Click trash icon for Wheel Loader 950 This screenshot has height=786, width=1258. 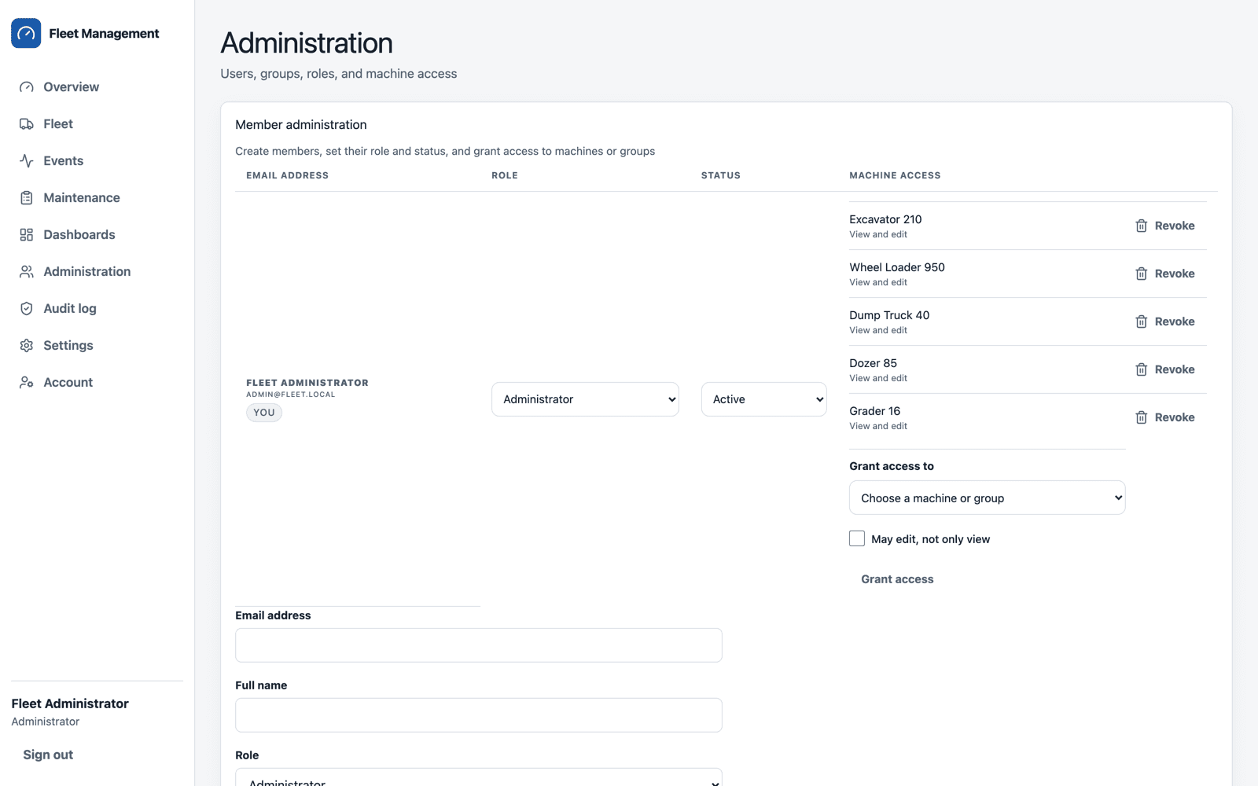1142,274
